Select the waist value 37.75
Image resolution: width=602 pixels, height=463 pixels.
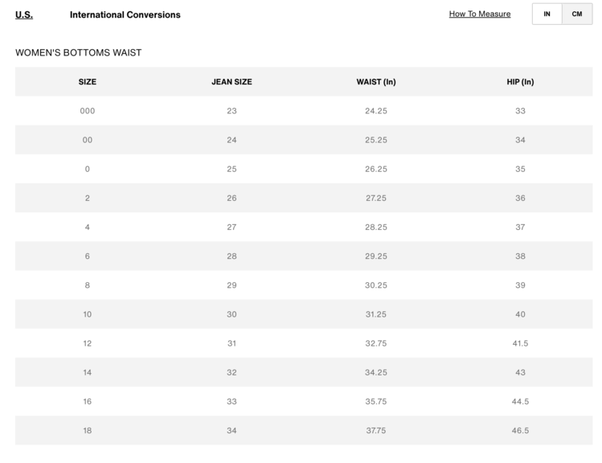coord(375,430)
